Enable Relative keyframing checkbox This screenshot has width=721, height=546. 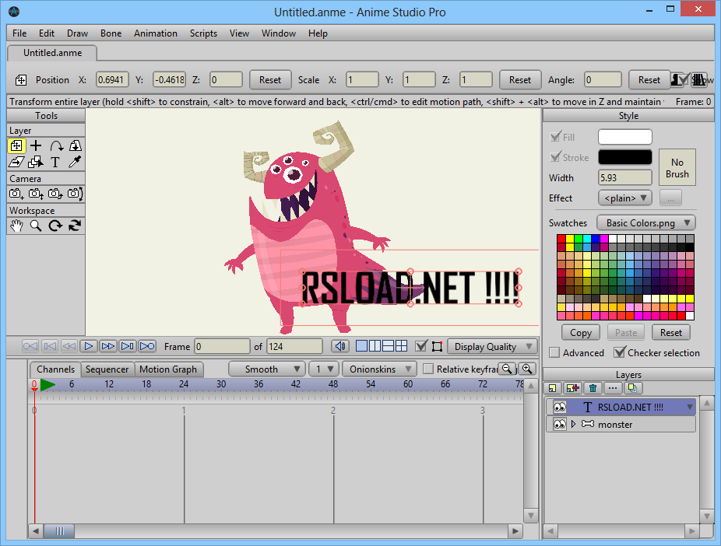click(428, 369)
